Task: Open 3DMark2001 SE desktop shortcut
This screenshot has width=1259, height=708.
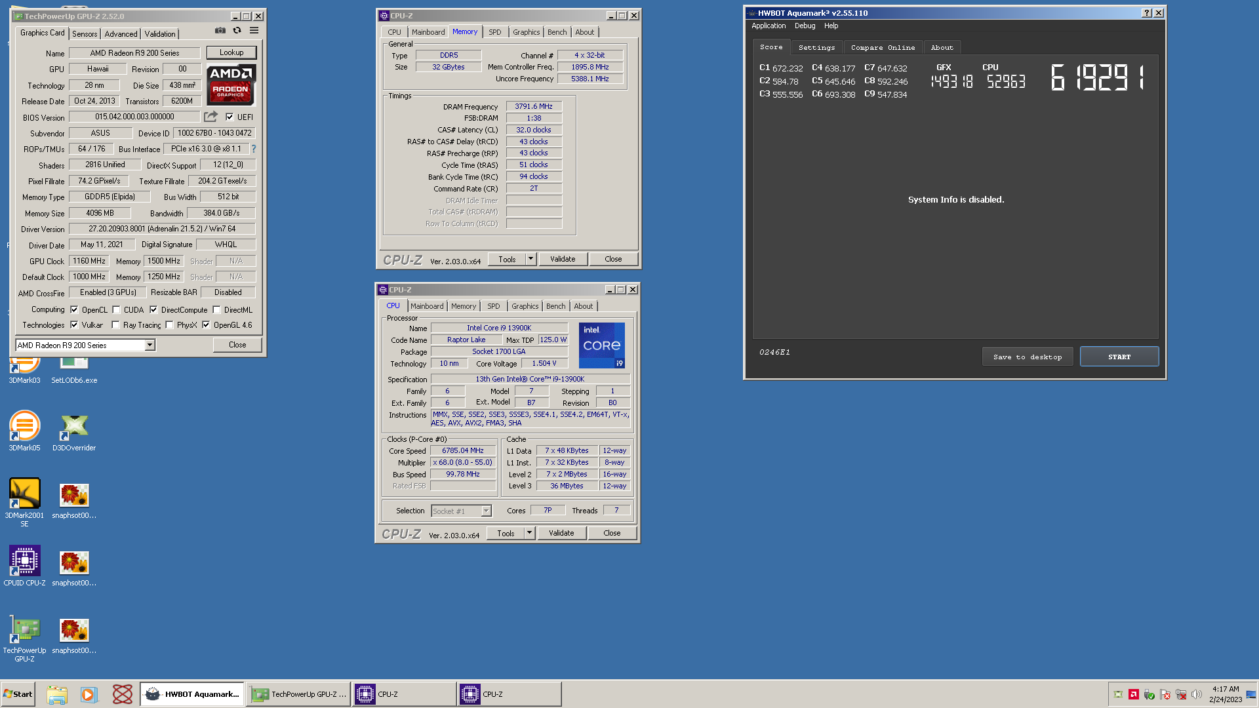Action: point(24,501)
